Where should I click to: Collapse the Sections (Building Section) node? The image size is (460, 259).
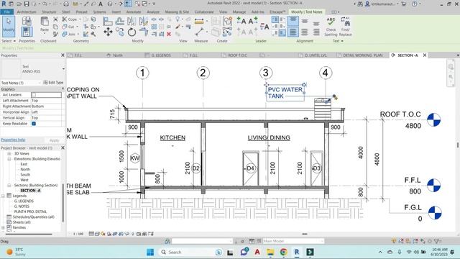coord(9,186)
